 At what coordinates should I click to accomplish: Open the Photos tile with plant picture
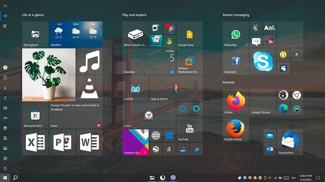pyautogui.click(x=49, y=75)
